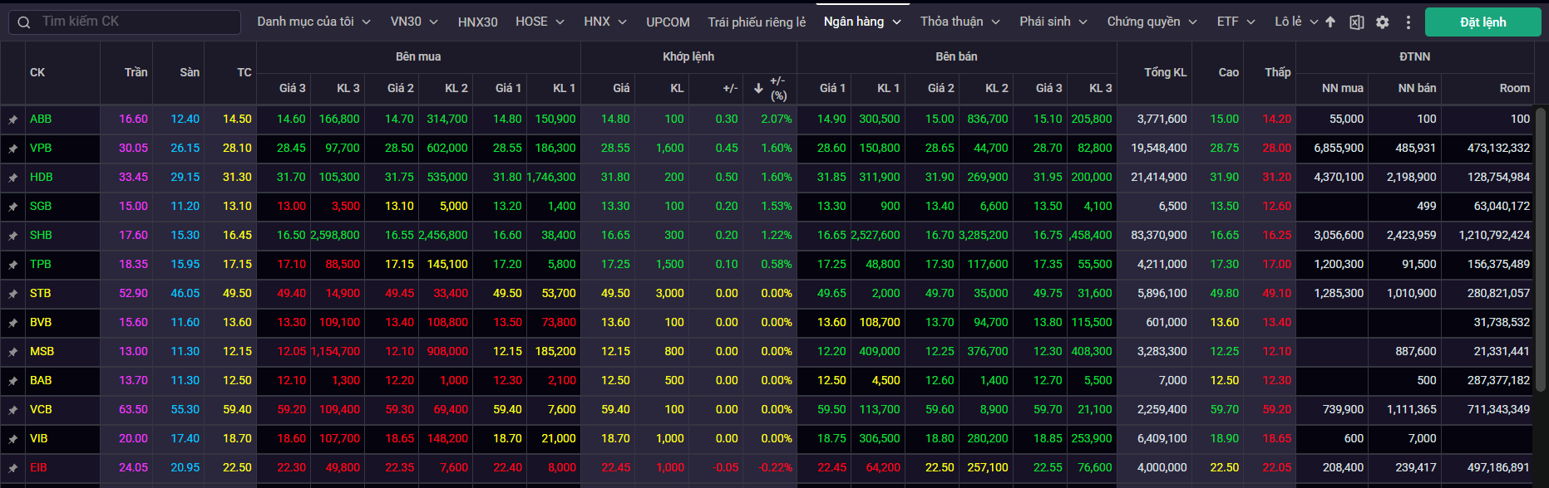Image resolution: width=1549 pixels, height=488 pixels.
Task: Select the Trái phiếu riêng lẻ tab
Action: click(757, 22)
